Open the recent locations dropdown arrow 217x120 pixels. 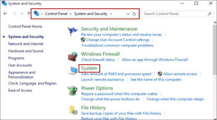[22, 14]
